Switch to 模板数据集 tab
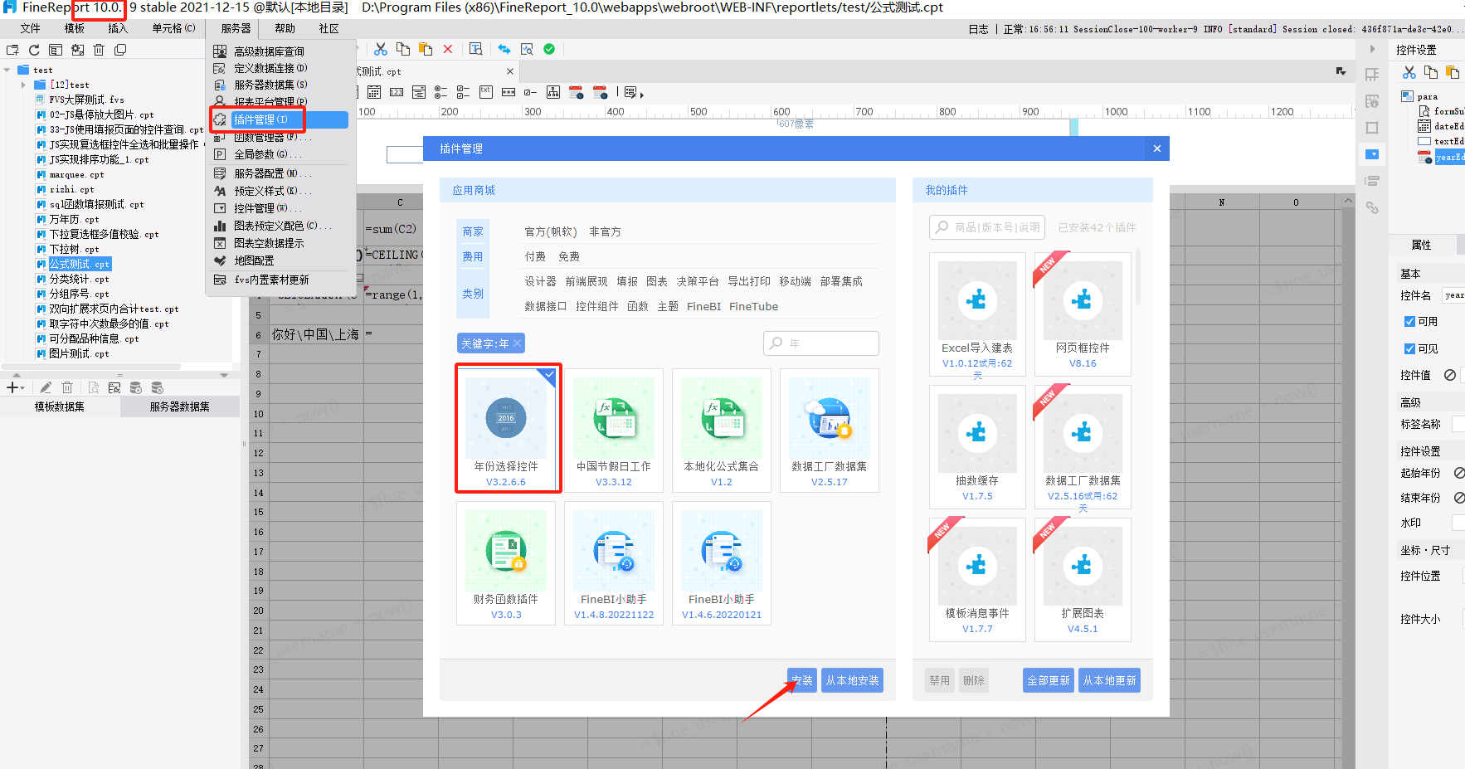Screen dimensions: 1465x769 (x=60, y=406)
